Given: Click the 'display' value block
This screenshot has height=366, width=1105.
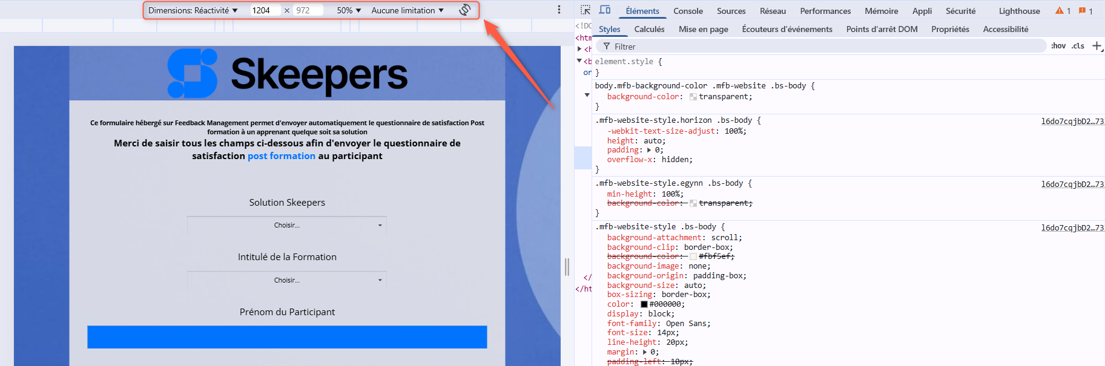Looking at the screenshot, I should point(658,314).
